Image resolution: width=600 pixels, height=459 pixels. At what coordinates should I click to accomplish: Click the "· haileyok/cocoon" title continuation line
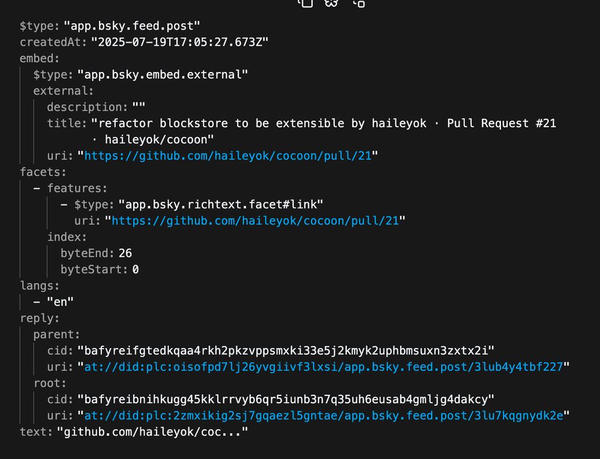click(152, 140)
